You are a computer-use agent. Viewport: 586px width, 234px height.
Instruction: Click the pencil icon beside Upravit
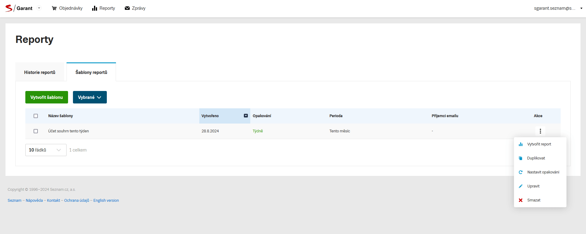(521, 186)
